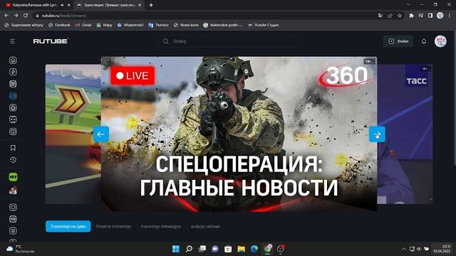Reload the page

(26, 16)
